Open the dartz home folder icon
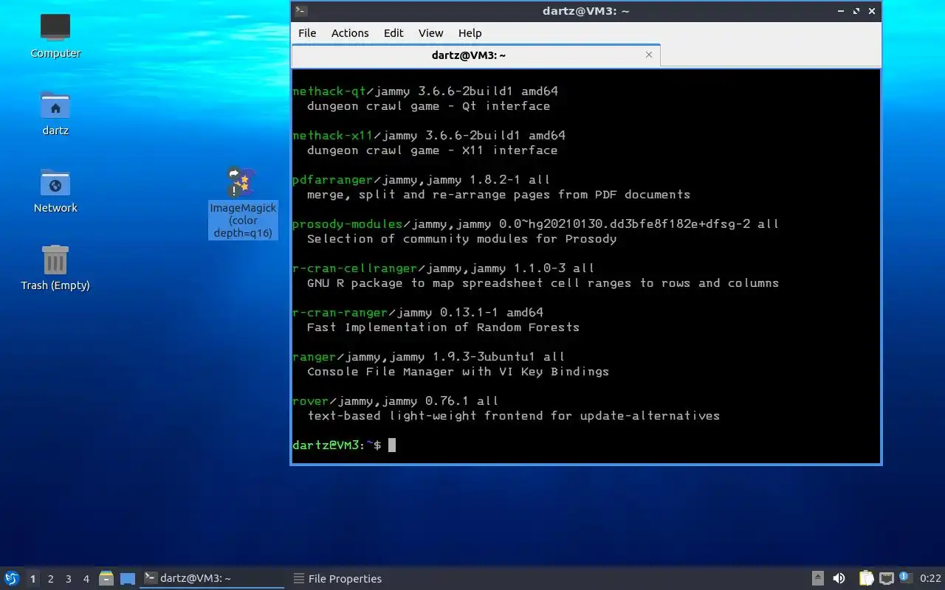This screenshot has width=945, height=590. coord(55,113)
